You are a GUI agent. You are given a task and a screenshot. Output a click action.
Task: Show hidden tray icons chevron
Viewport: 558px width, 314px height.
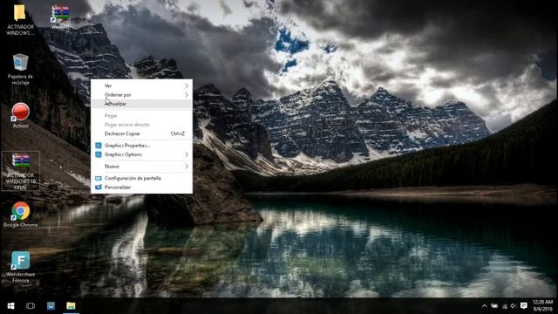click(x=485, y=306)
